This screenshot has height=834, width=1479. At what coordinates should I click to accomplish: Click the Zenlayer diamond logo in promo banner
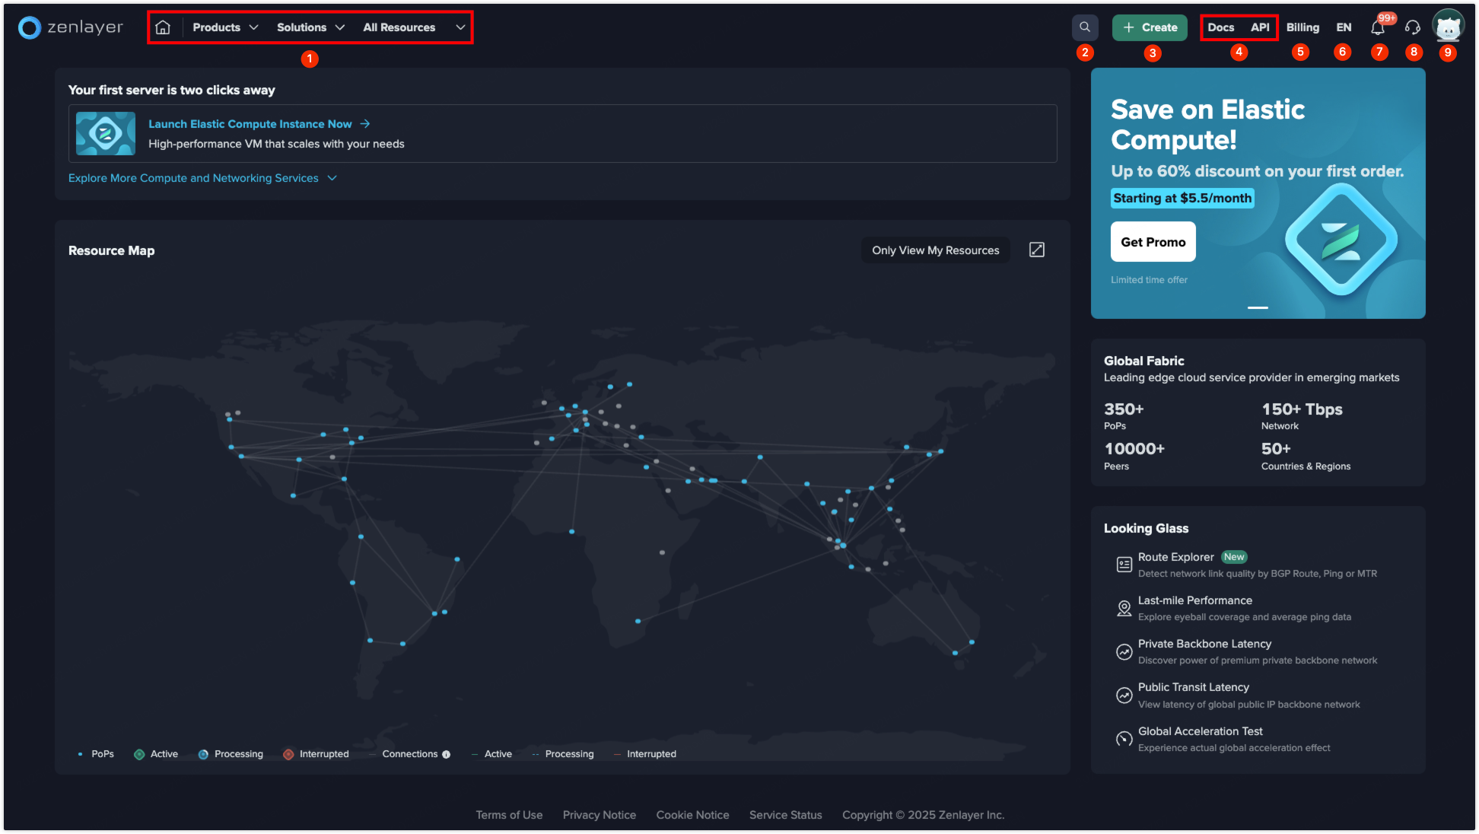1341,240
